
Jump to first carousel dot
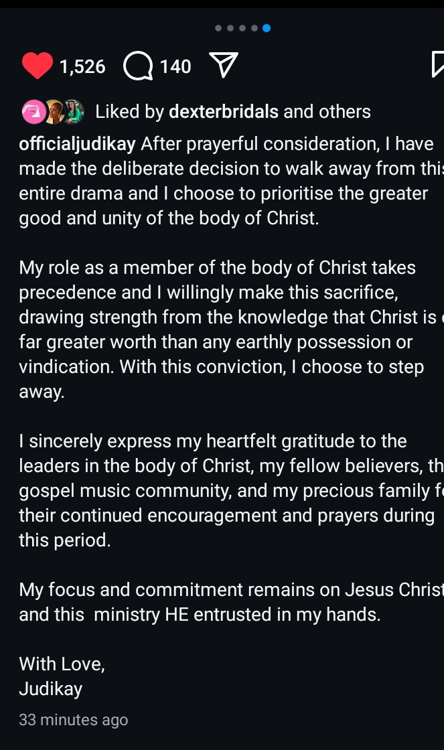pos(218,28)
